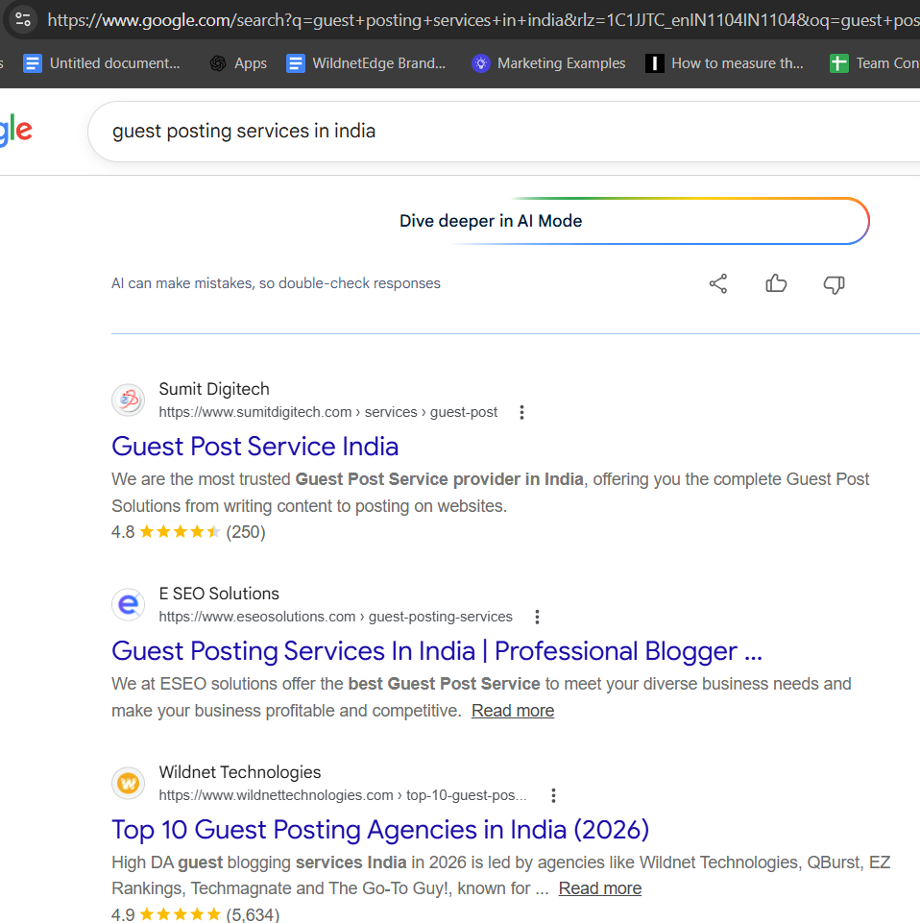This screenshot has width=920, height=923.
Task: Click the search box with guest posting query
Action: tap(504, 132)
